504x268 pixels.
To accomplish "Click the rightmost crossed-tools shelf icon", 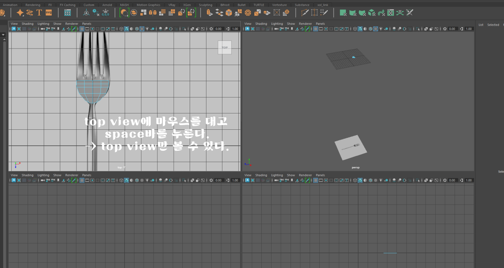I will [x=410, y=12].
